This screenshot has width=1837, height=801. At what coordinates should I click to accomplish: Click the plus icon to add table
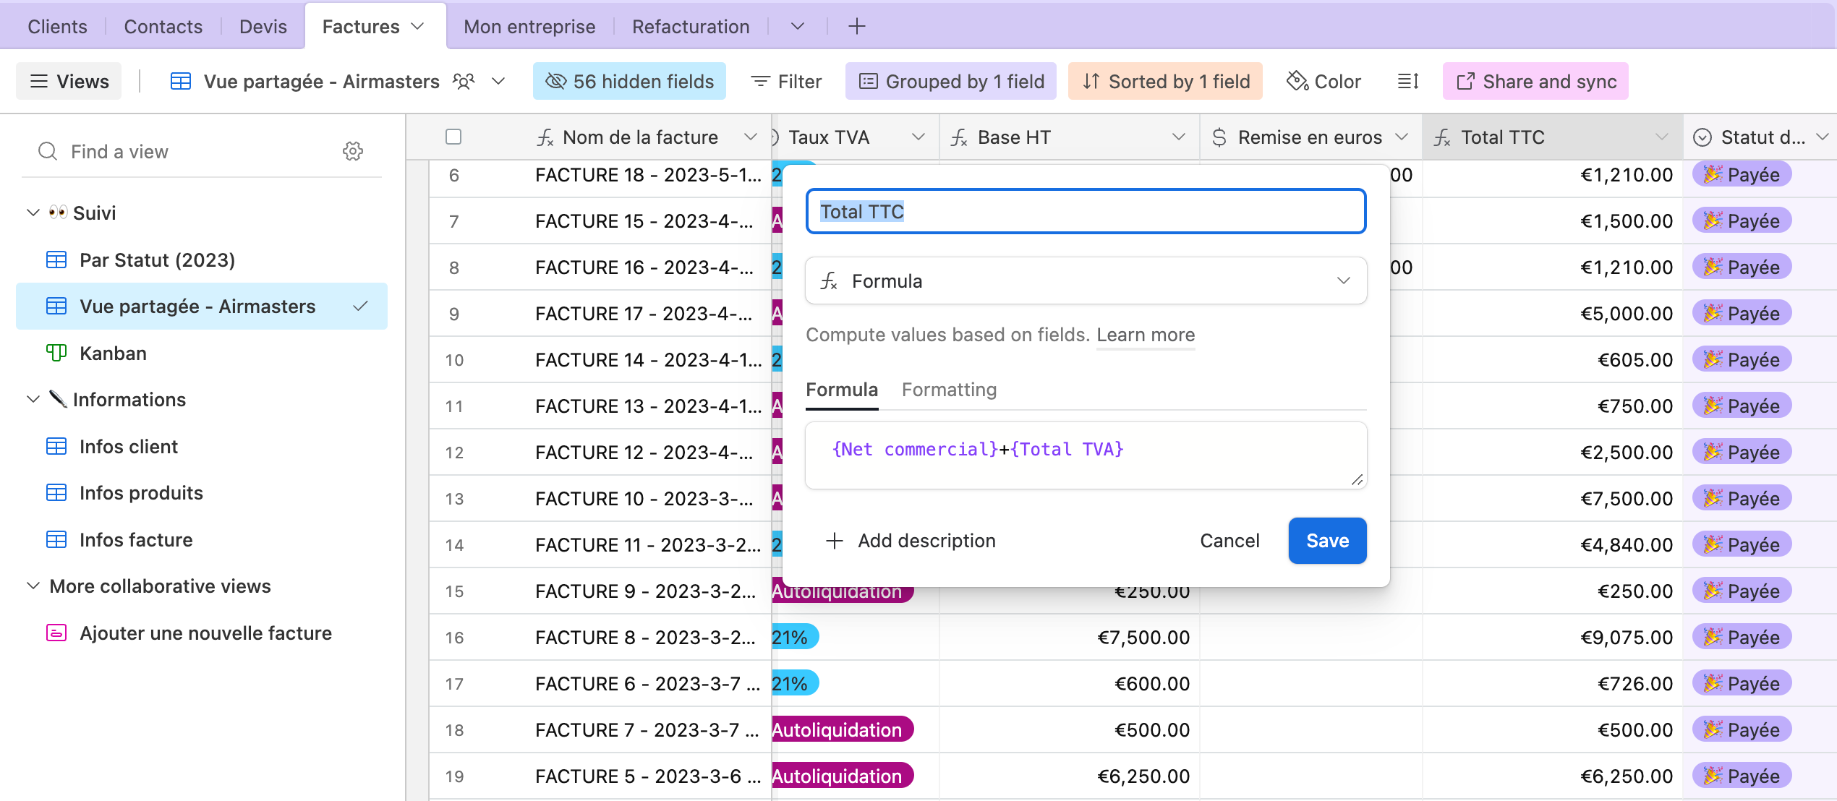856,27
